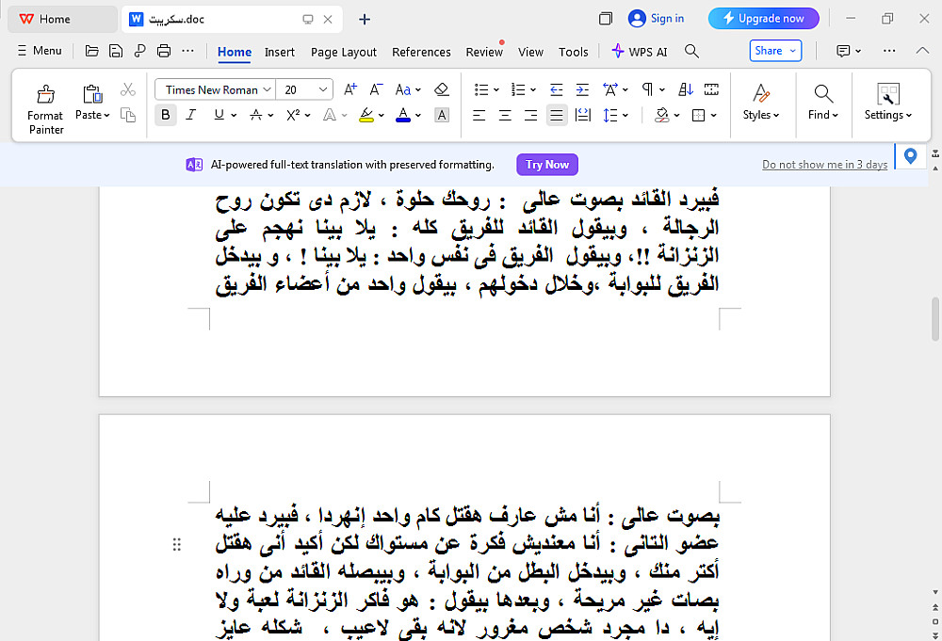Open file using the folder icon
Screen dimensions: 942x641
pos(92,51)
